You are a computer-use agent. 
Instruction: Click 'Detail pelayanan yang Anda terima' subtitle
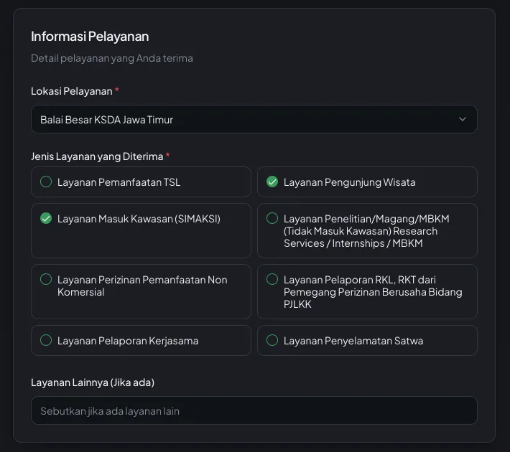pyautogui.click(x=112, y=58)
